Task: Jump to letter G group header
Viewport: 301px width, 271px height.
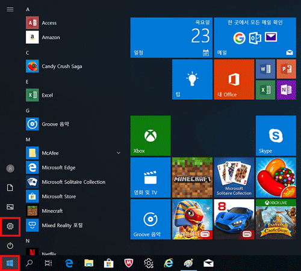Action: [28, 111]
